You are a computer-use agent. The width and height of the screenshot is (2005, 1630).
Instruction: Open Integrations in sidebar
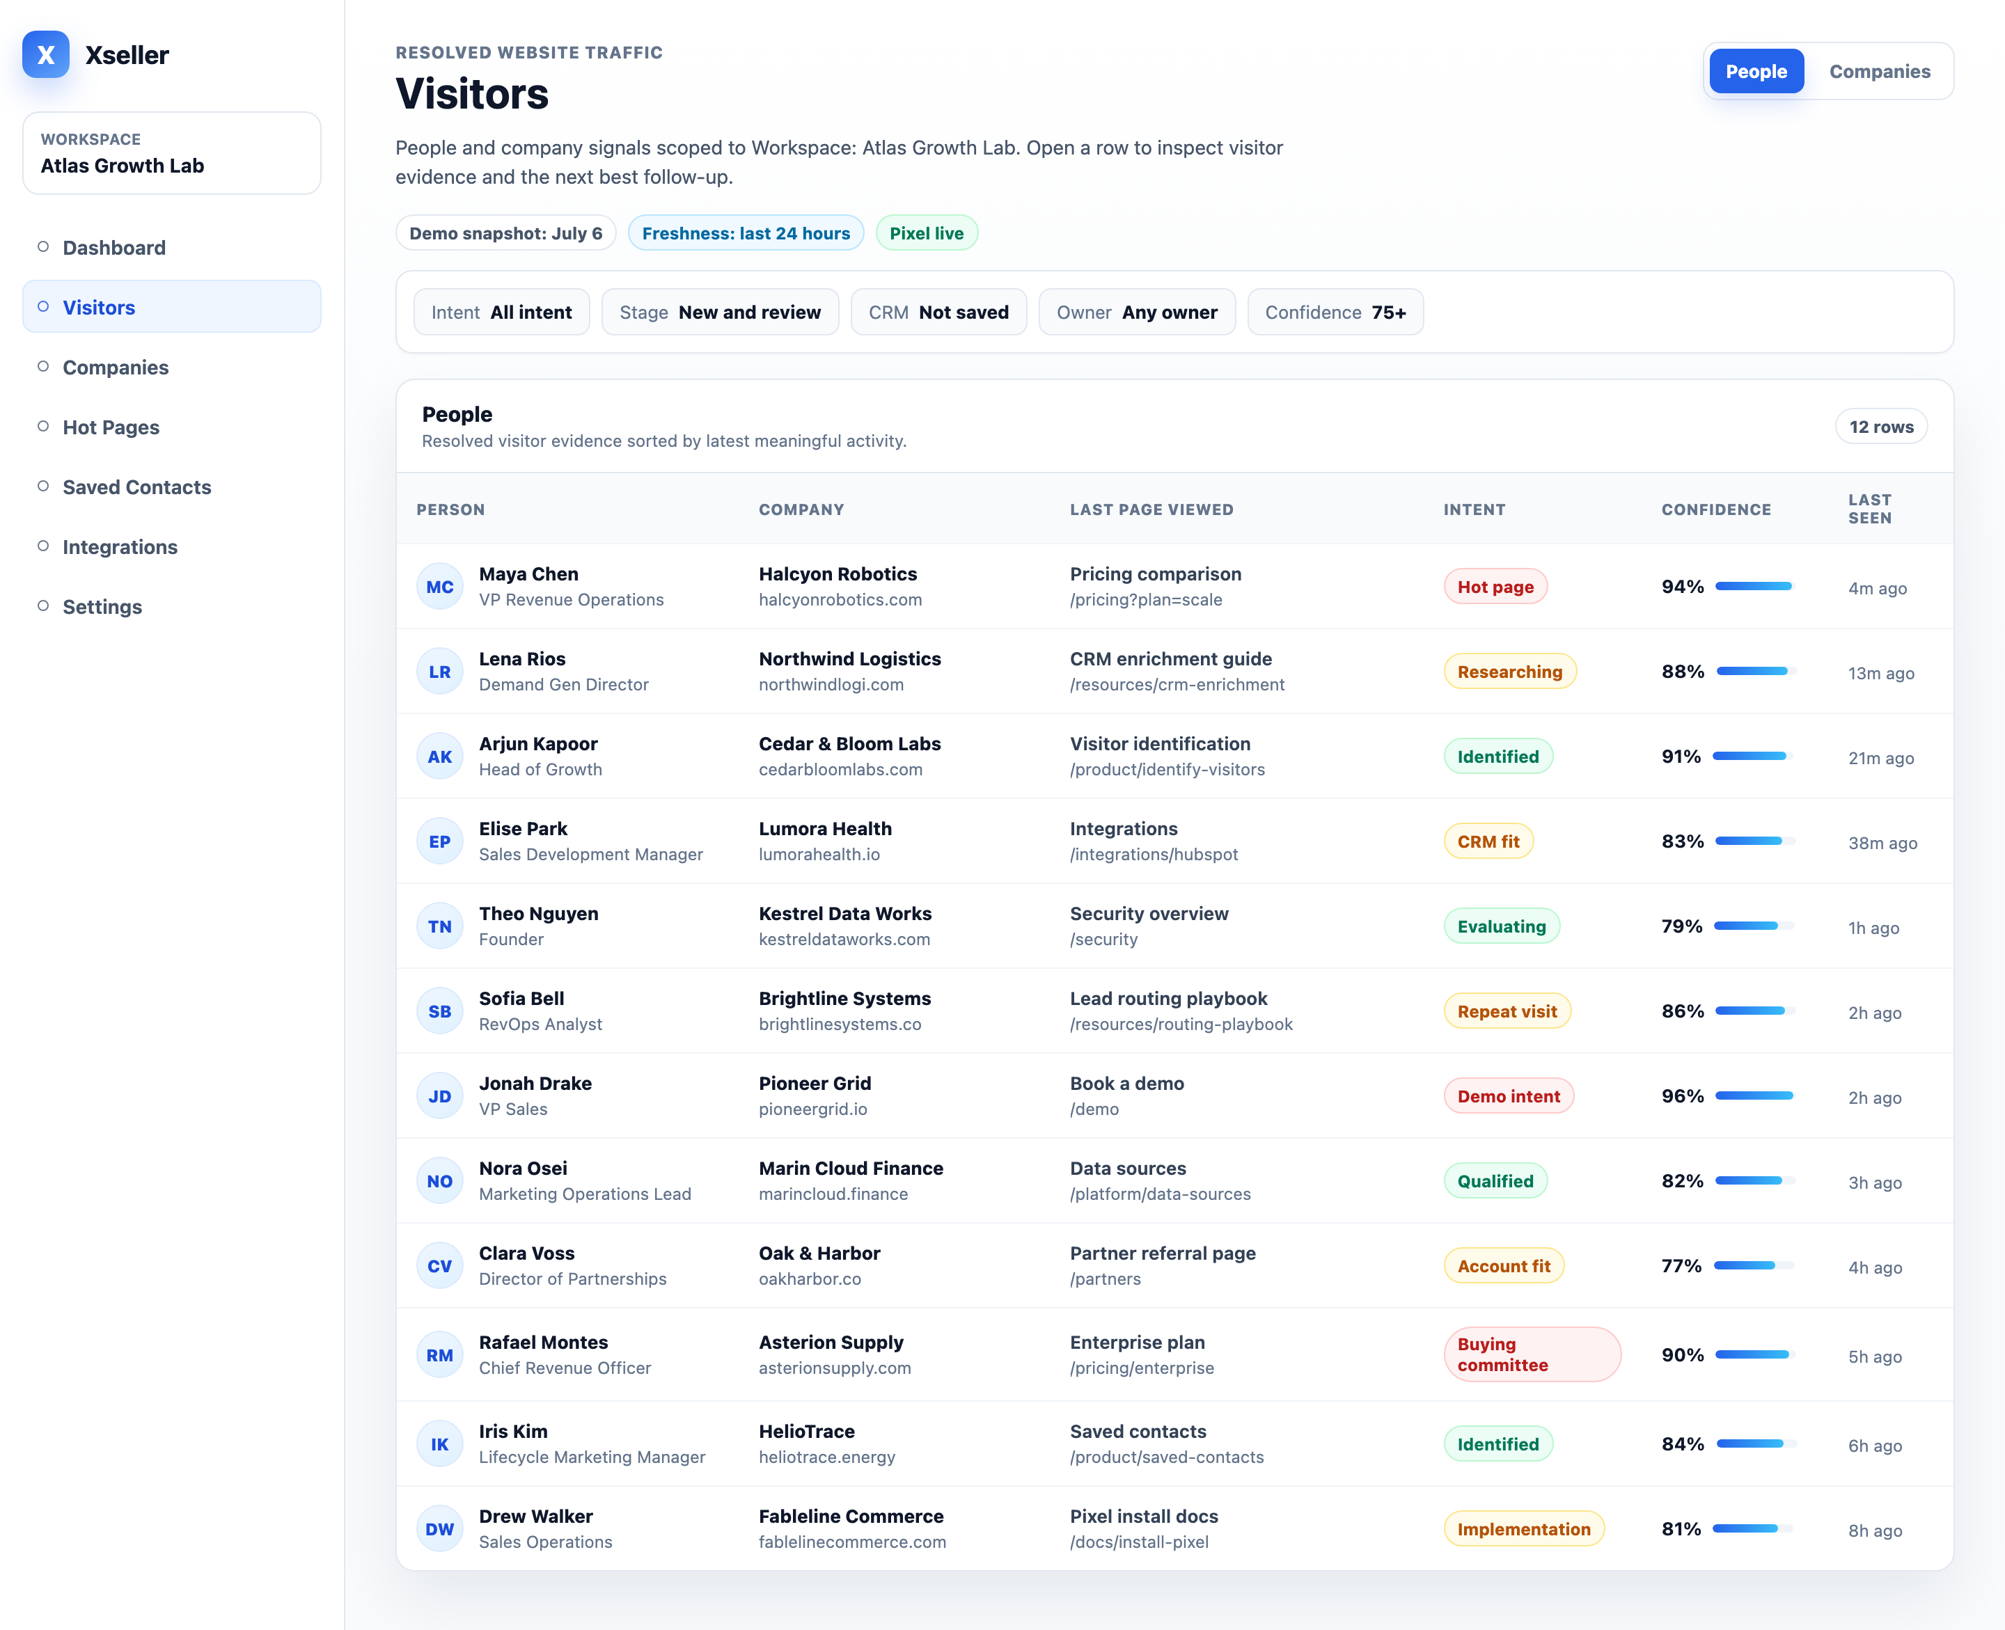tap(172, 546)
